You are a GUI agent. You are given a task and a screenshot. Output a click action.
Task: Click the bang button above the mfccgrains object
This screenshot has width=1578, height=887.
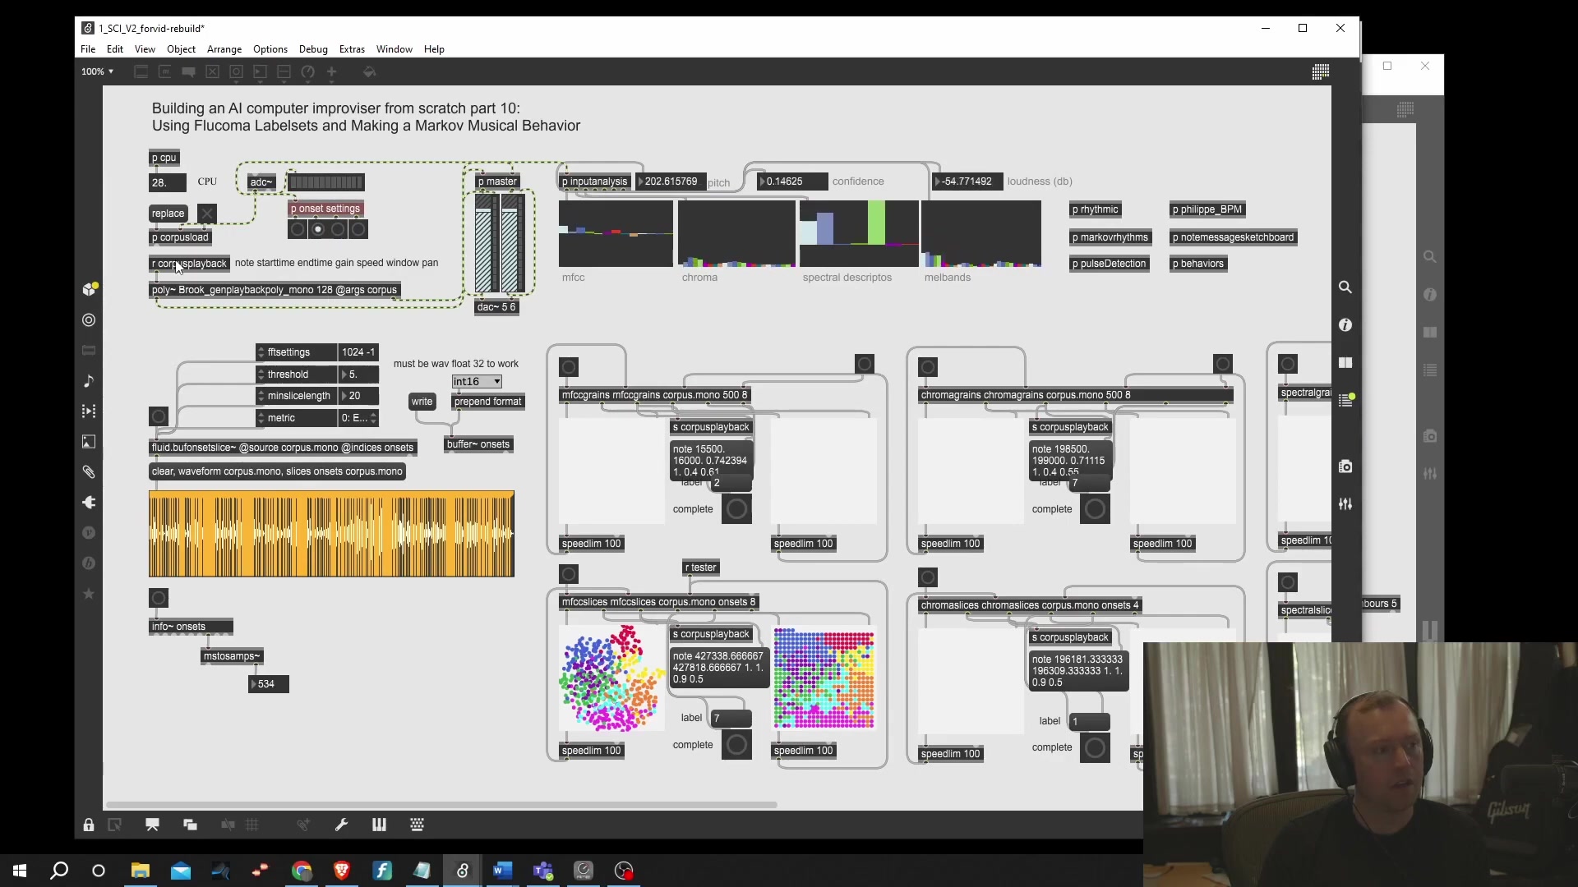[569, 366]
